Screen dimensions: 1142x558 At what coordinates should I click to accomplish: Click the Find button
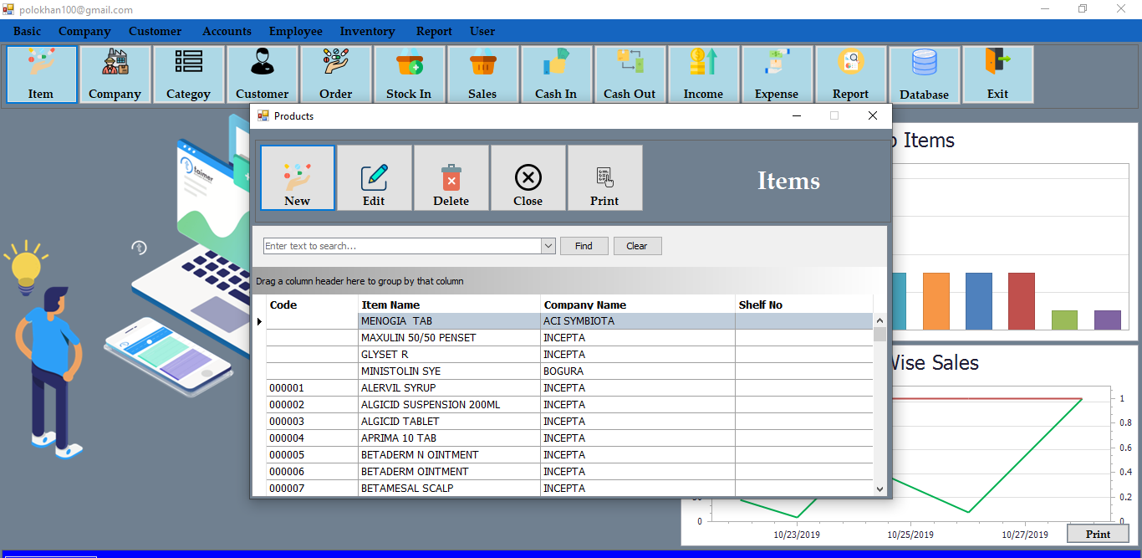point(584,246)
